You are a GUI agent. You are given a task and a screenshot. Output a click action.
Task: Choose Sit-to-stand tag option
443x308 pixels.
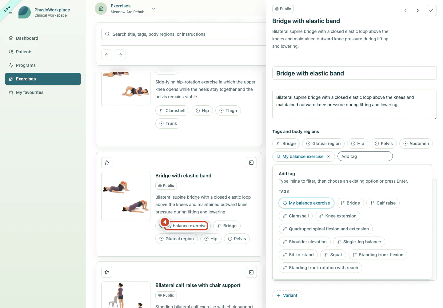coord(298,255)
